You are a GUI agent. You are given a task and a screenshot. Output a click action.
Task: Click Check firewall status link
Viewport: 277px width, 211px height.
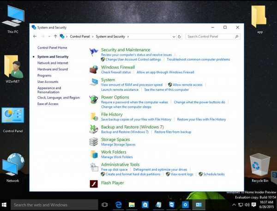116,72
